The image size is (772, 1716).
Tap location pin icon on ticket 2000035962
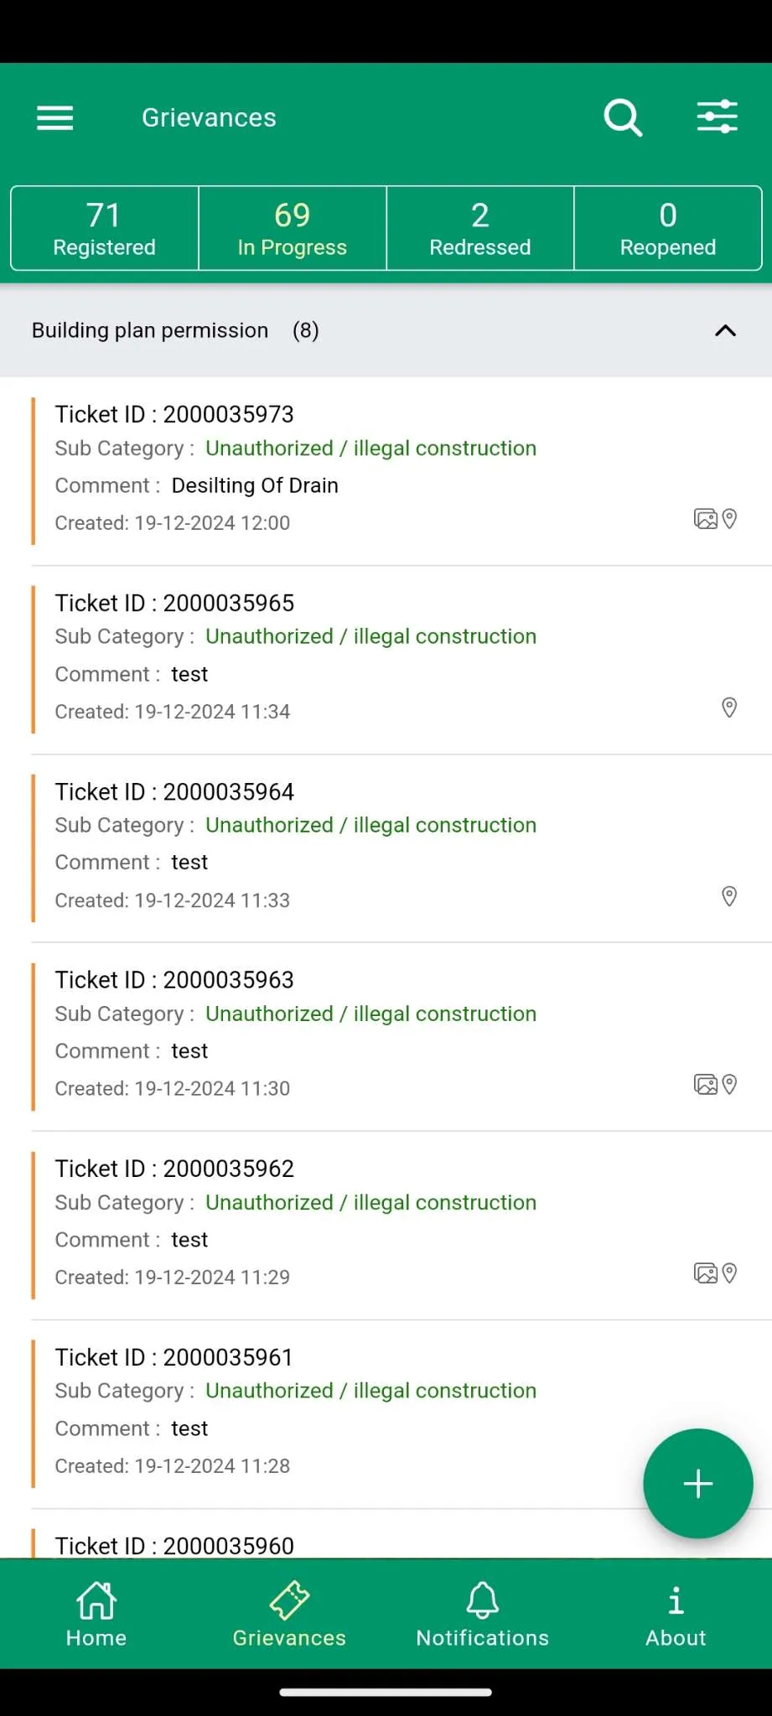pyautogui.click(x=729, y=1273)
